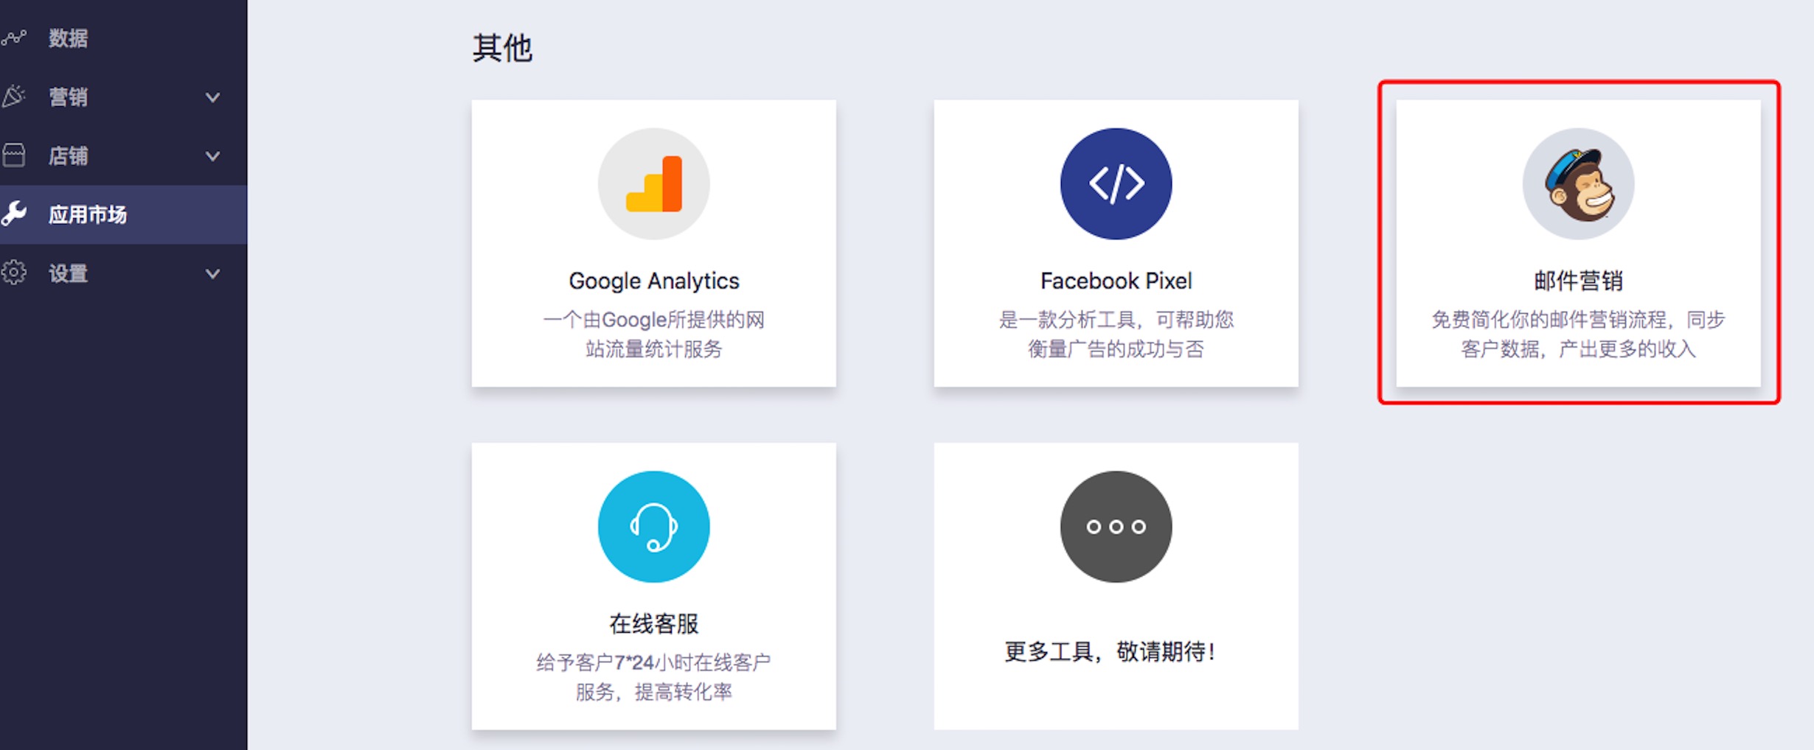This screenshot has height=750, width=1814.
Task: Click the data chart icon beside 数据
Action: (13, 37)
